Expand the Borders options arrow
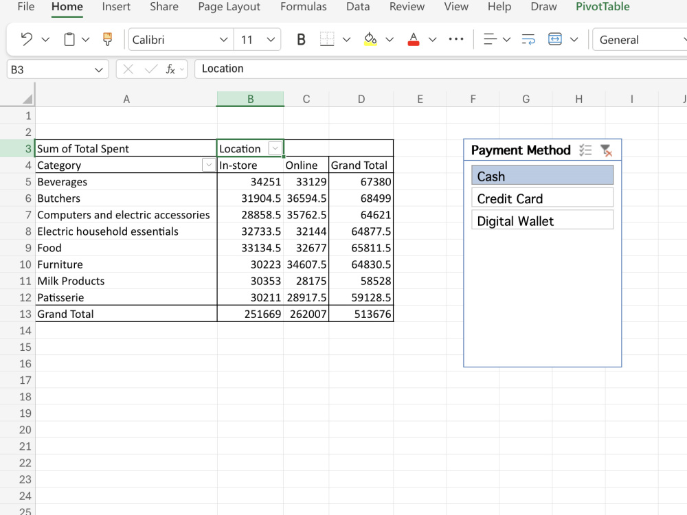The width and height of the screenshot is (687, 515). click(x=346, y=40)
